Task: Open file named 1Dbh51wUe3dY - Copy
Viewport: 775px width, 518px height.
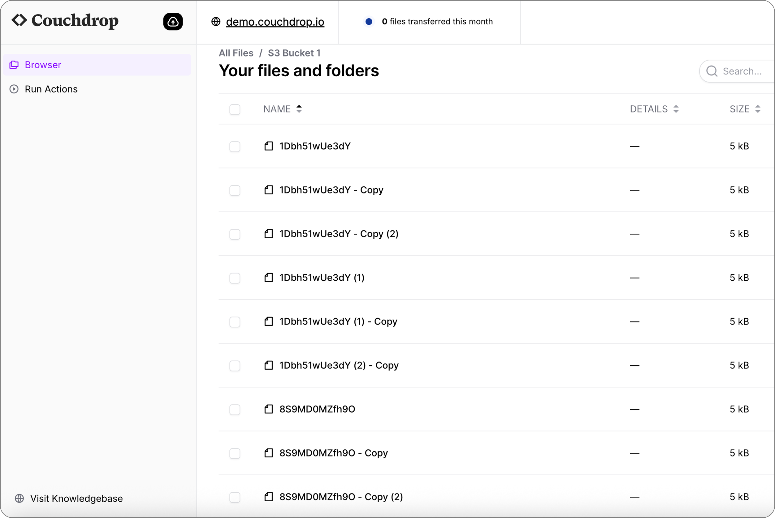Action: 331,190
